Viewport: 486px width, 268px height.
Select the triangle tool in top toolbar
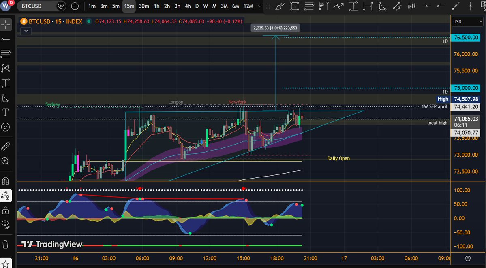tap(383, 6)
